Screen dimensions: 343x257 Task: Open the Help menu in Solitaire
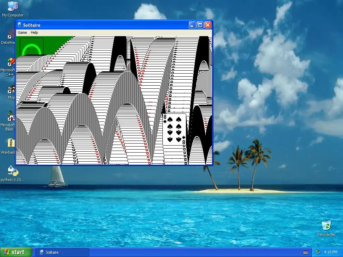(35, 32)
